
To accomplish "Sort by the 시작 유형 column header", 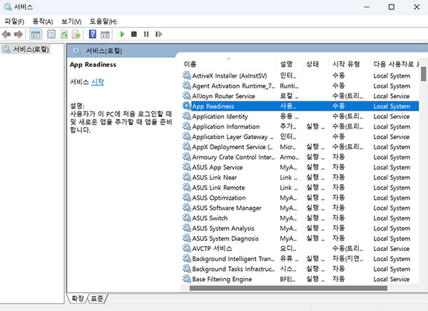I will [349, 64].
